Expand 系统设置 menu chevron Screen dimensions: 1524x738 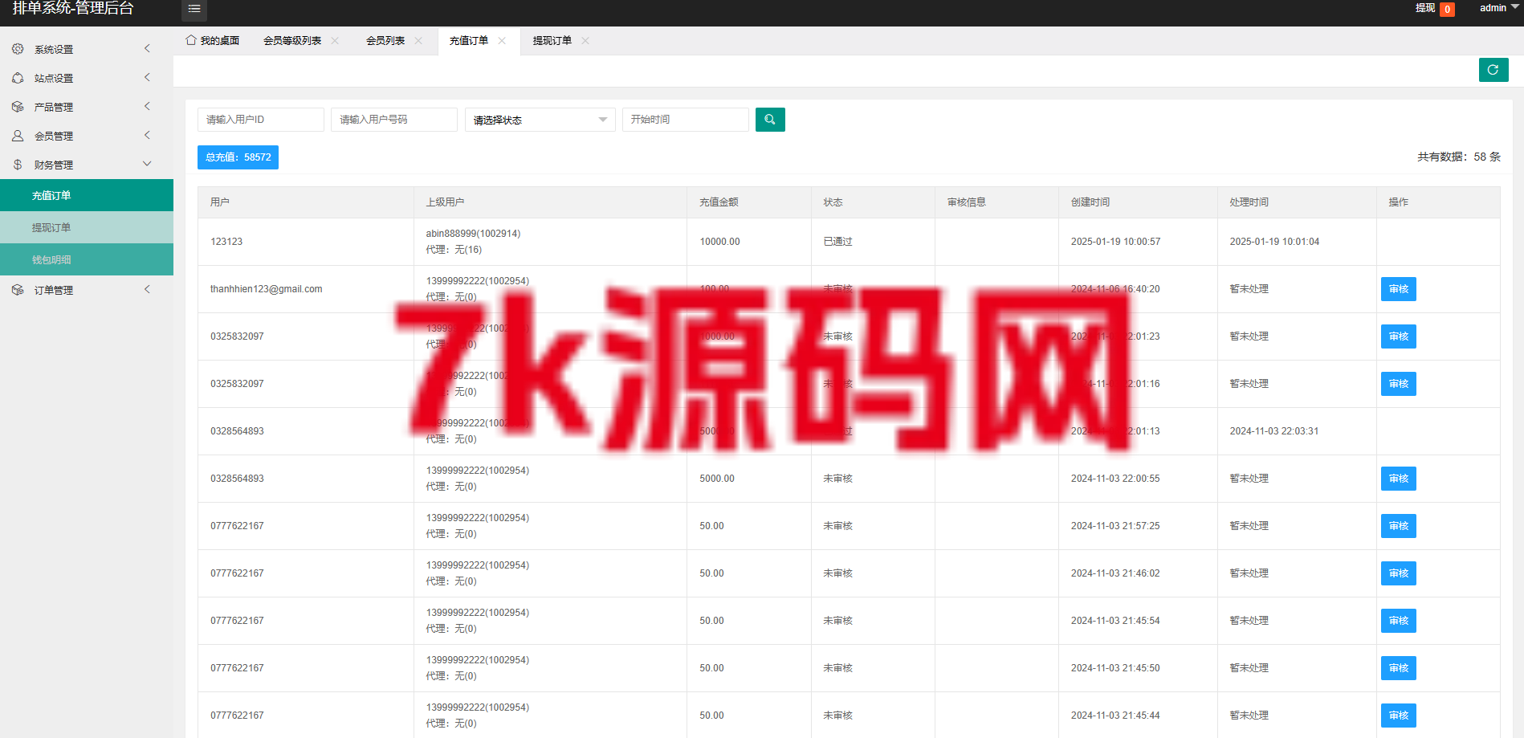point(147,49)
